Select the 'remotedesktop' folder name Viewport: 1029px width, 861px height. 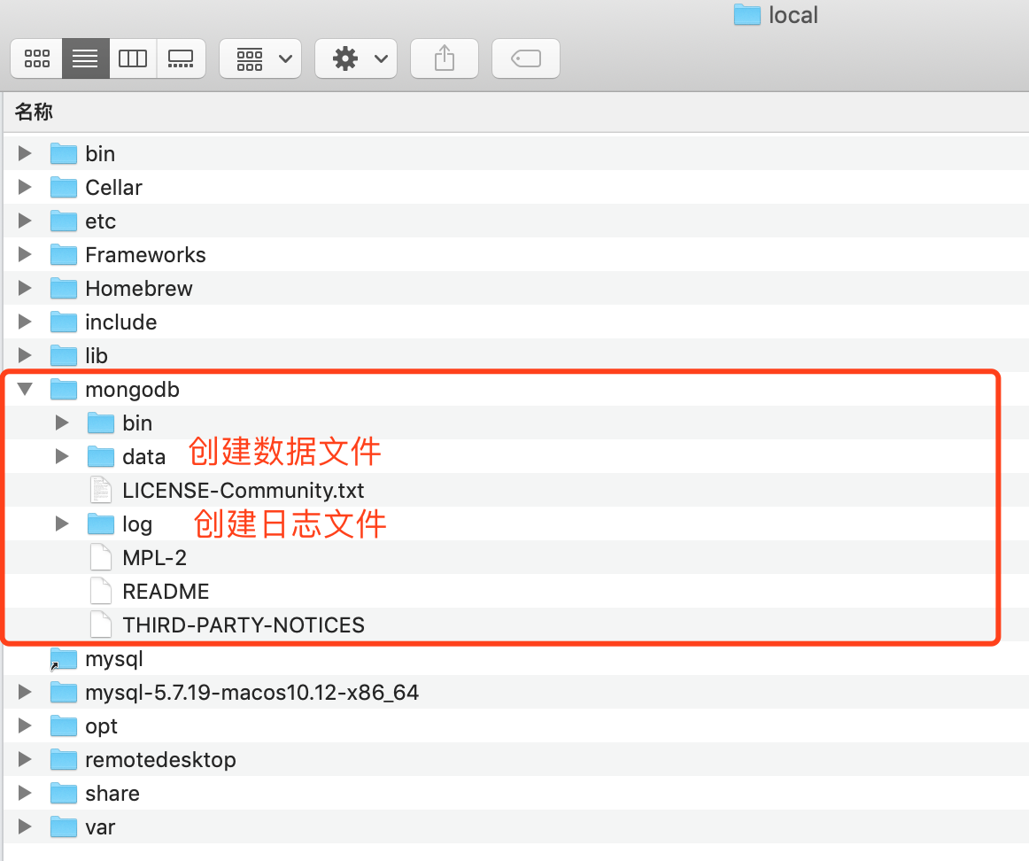pyautogui.click(x=161, y=760)
